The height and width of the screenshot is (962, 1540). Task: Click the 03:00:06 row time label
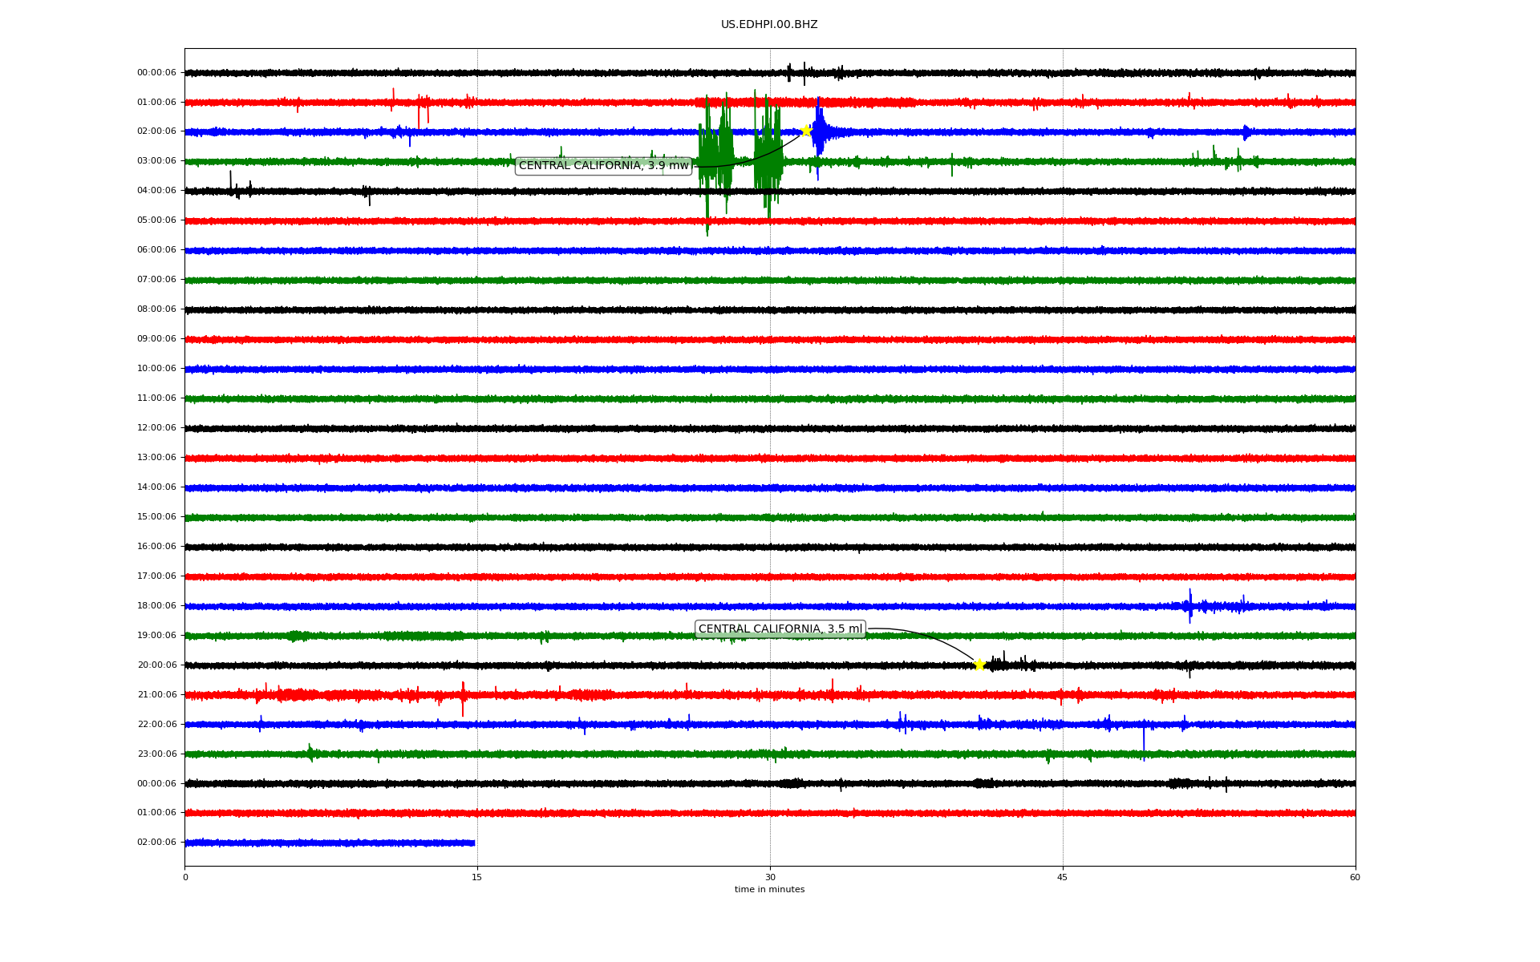pos(156,161)
